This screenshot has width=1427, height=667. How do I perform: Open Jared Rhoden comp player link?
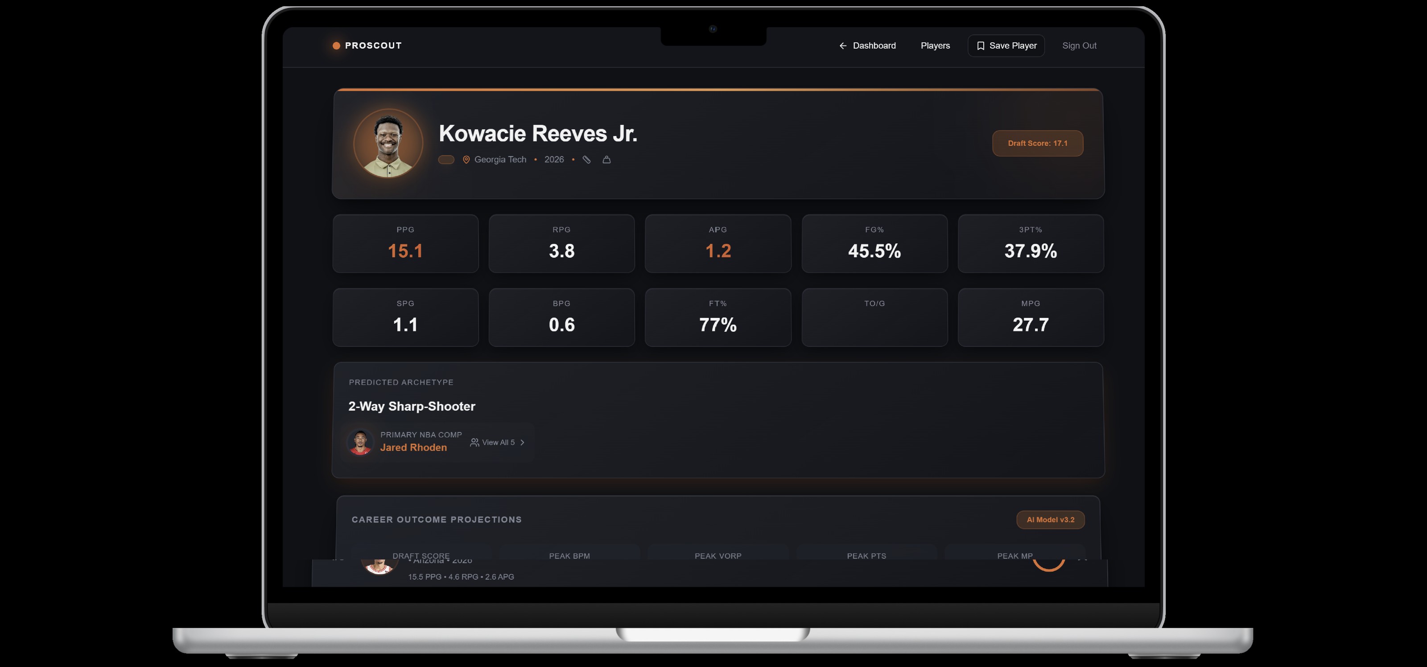click(413, 448)
